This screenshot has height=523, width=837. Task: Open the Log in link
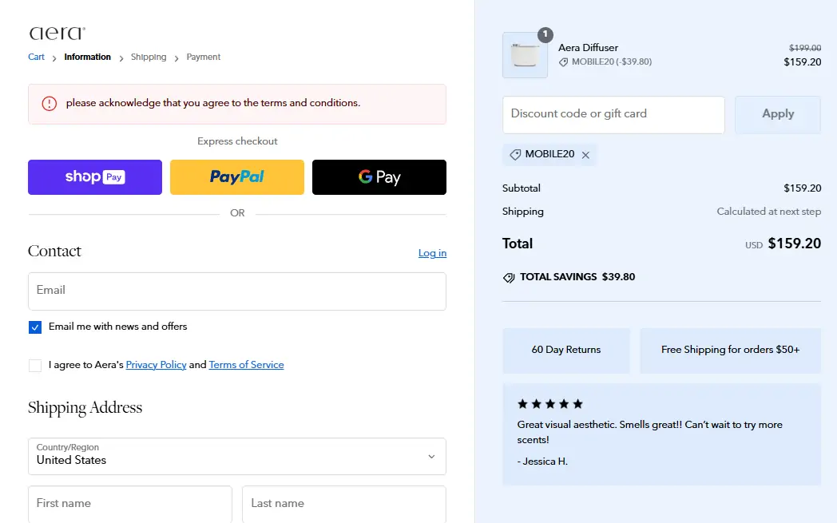coord(432,253)
